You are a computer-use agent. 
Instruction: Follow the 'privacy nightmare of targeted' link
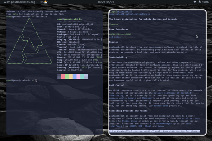point(172,93)
